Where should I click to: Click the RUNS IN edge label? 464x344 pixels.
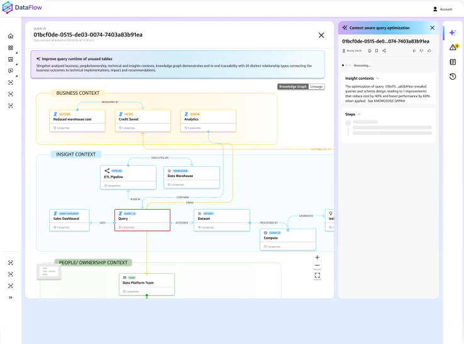click(x=135, y=199)
